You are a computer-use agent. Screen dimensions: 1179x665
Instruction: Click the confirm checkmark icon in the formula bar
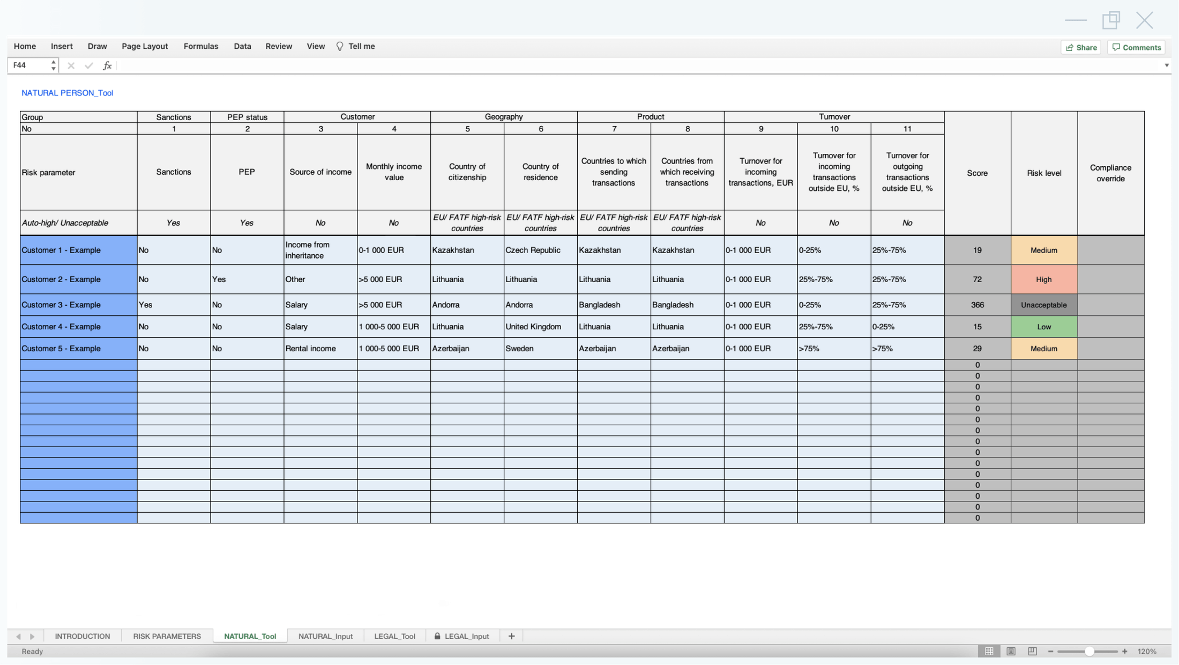(x=88, y=65)
